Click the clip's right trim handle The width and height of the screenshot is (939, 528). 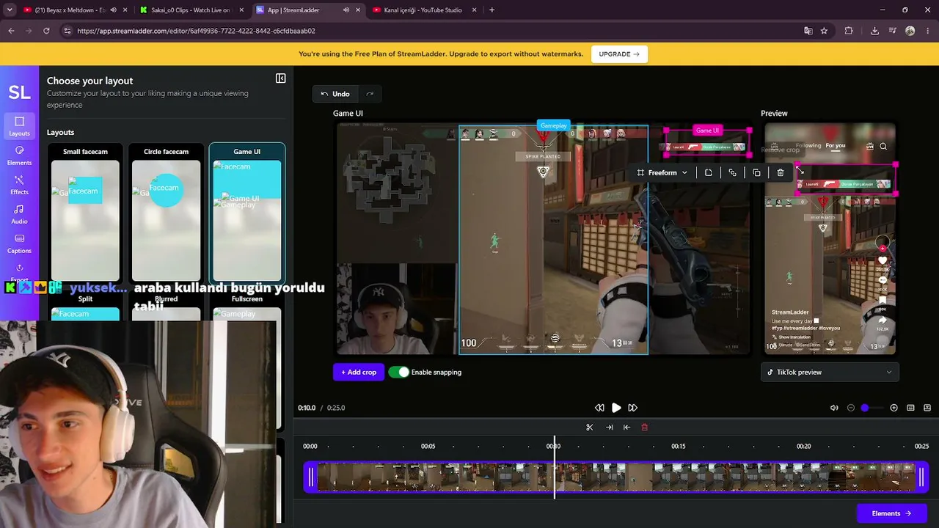(921, 477)
